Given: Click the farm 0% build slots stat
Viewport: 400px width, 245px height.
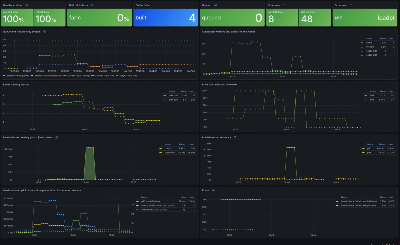Looking at the screenshot, I should (x=99, y=17).
